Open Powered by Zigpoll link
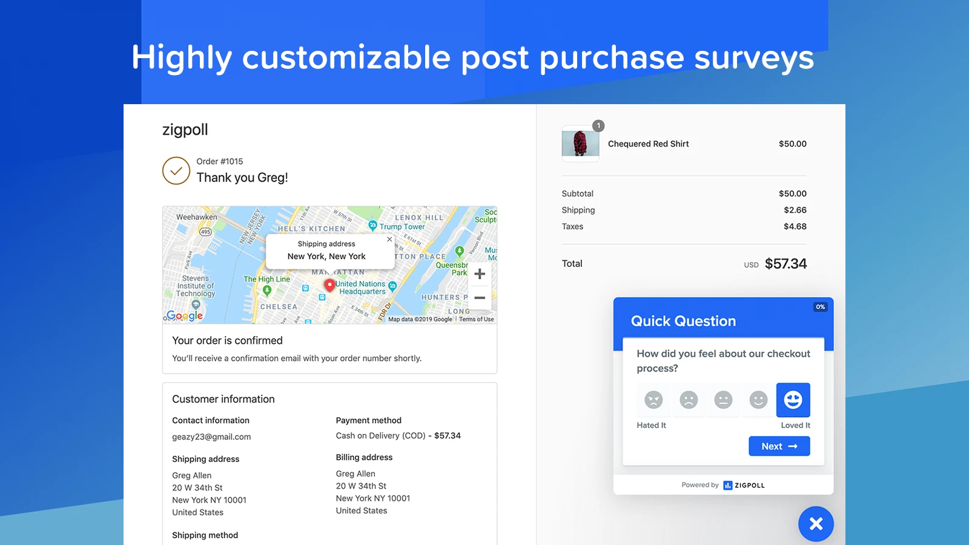969x545 pixels. click(x=723, y=485)
